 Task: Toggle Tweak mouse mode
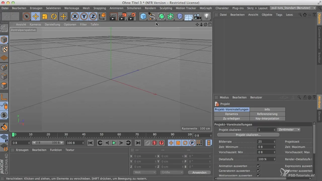click(x=4, y=106)
